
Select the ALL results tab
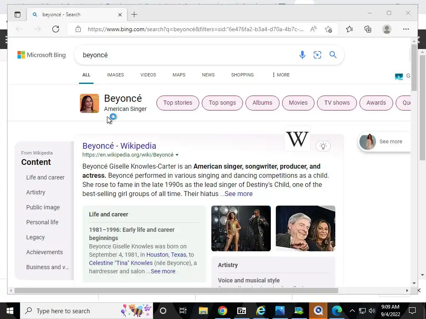click(86, 75)
